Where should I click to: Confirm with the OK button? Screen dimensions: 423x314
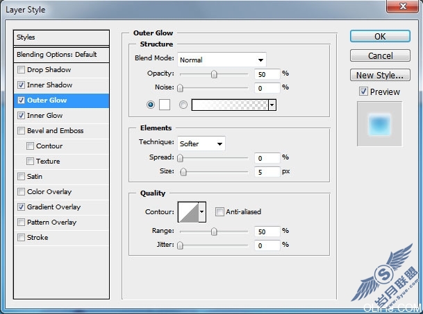tap(380, 36)
